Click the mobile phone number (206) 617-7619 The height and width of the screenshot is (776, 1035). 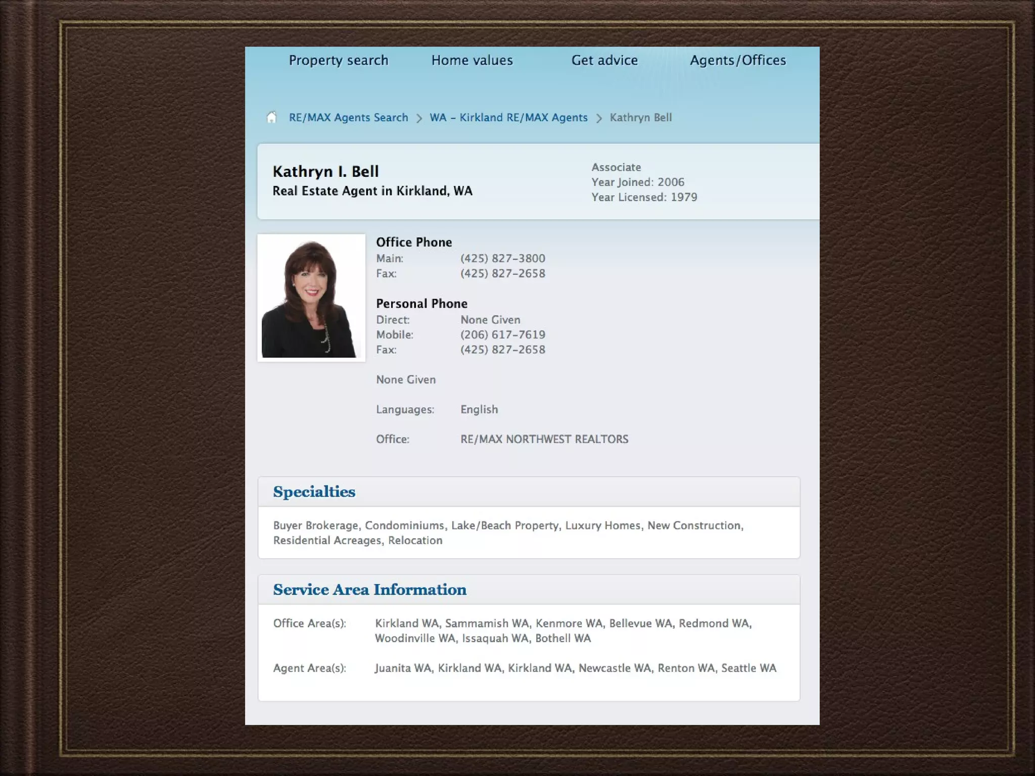[502, 334]
